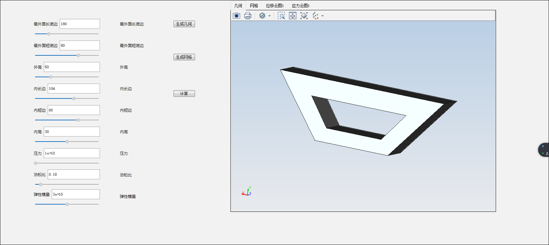
Task: Click the slider handle under 弹性模量
Action: coord(67,204)
